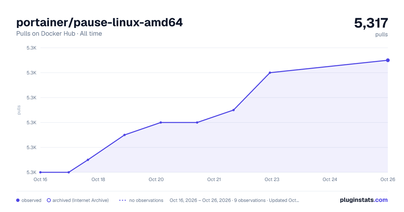This screenshot has height=212, width=404.
Task: Click the 'Oct 23' x-axis label
Action: (x=272, y=179)
